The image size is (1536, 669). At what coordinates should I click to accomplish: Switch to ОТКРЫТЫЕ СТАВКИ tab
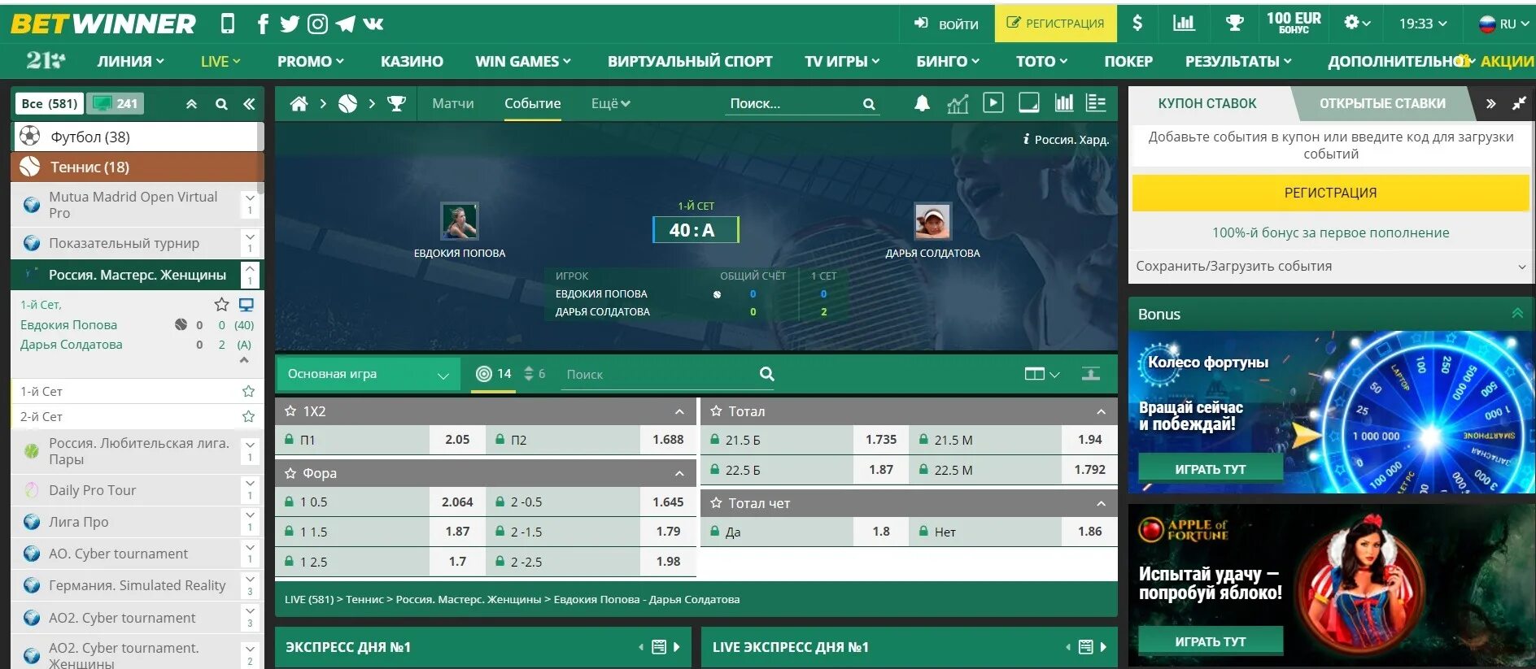point(1382,103)
